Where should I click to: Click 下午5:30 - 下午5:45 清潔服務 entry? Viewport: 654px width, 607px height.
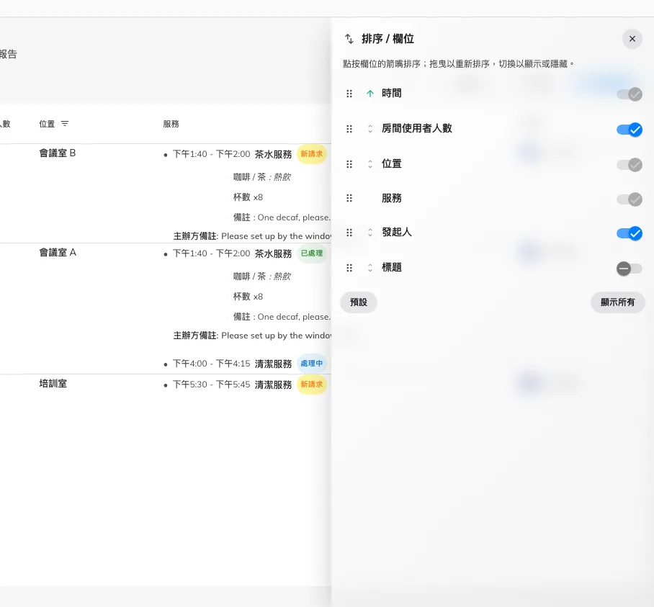click(x=233, y=385)
